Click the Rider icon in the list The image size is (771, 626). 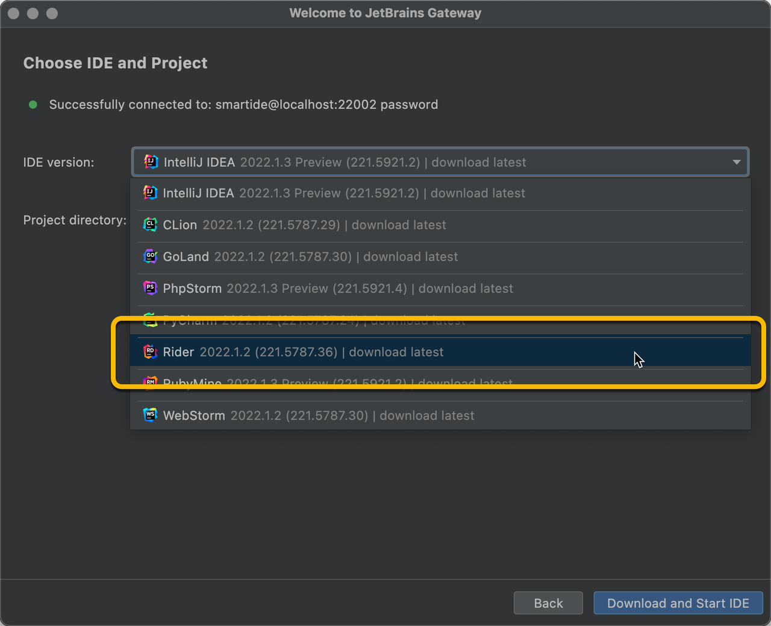click(x=150, y=352)
